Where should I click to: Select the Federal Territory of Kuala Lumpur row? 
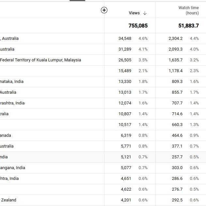point(103,60)
